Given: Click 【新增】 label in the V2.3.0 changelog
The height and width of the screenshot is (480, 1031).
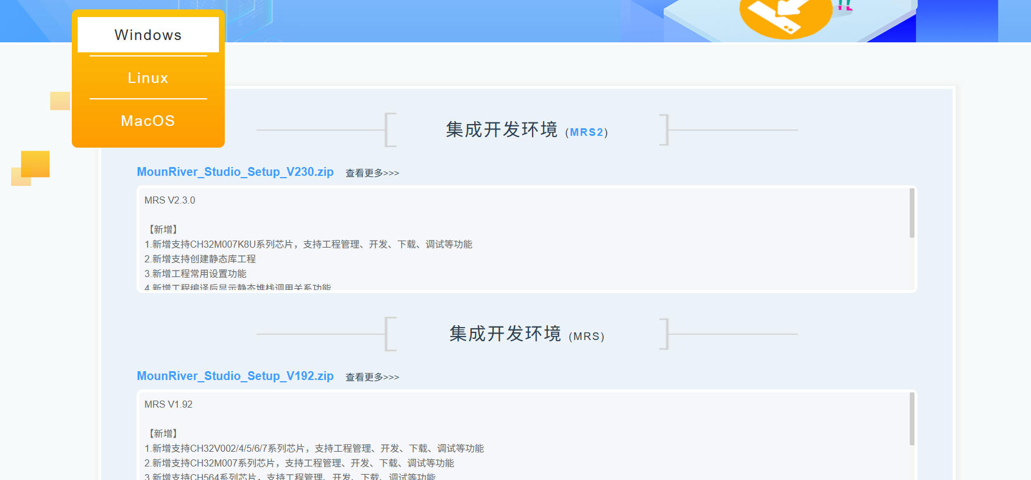Looking at the screenshot, I should [x=163, y=229].
